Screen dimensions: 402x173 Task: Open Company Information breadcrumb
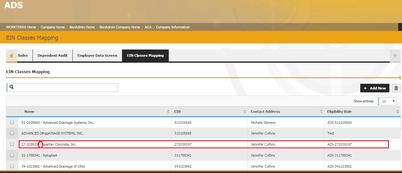[173, 27]
